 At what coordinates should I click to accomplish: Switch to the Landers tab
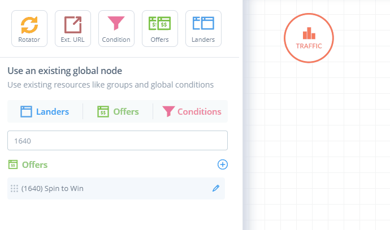[45, 111]
